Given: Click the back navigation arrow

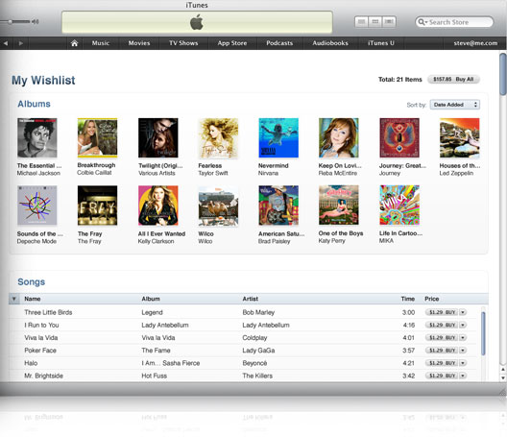Looking at the screenshot, I should pos(6,43).
